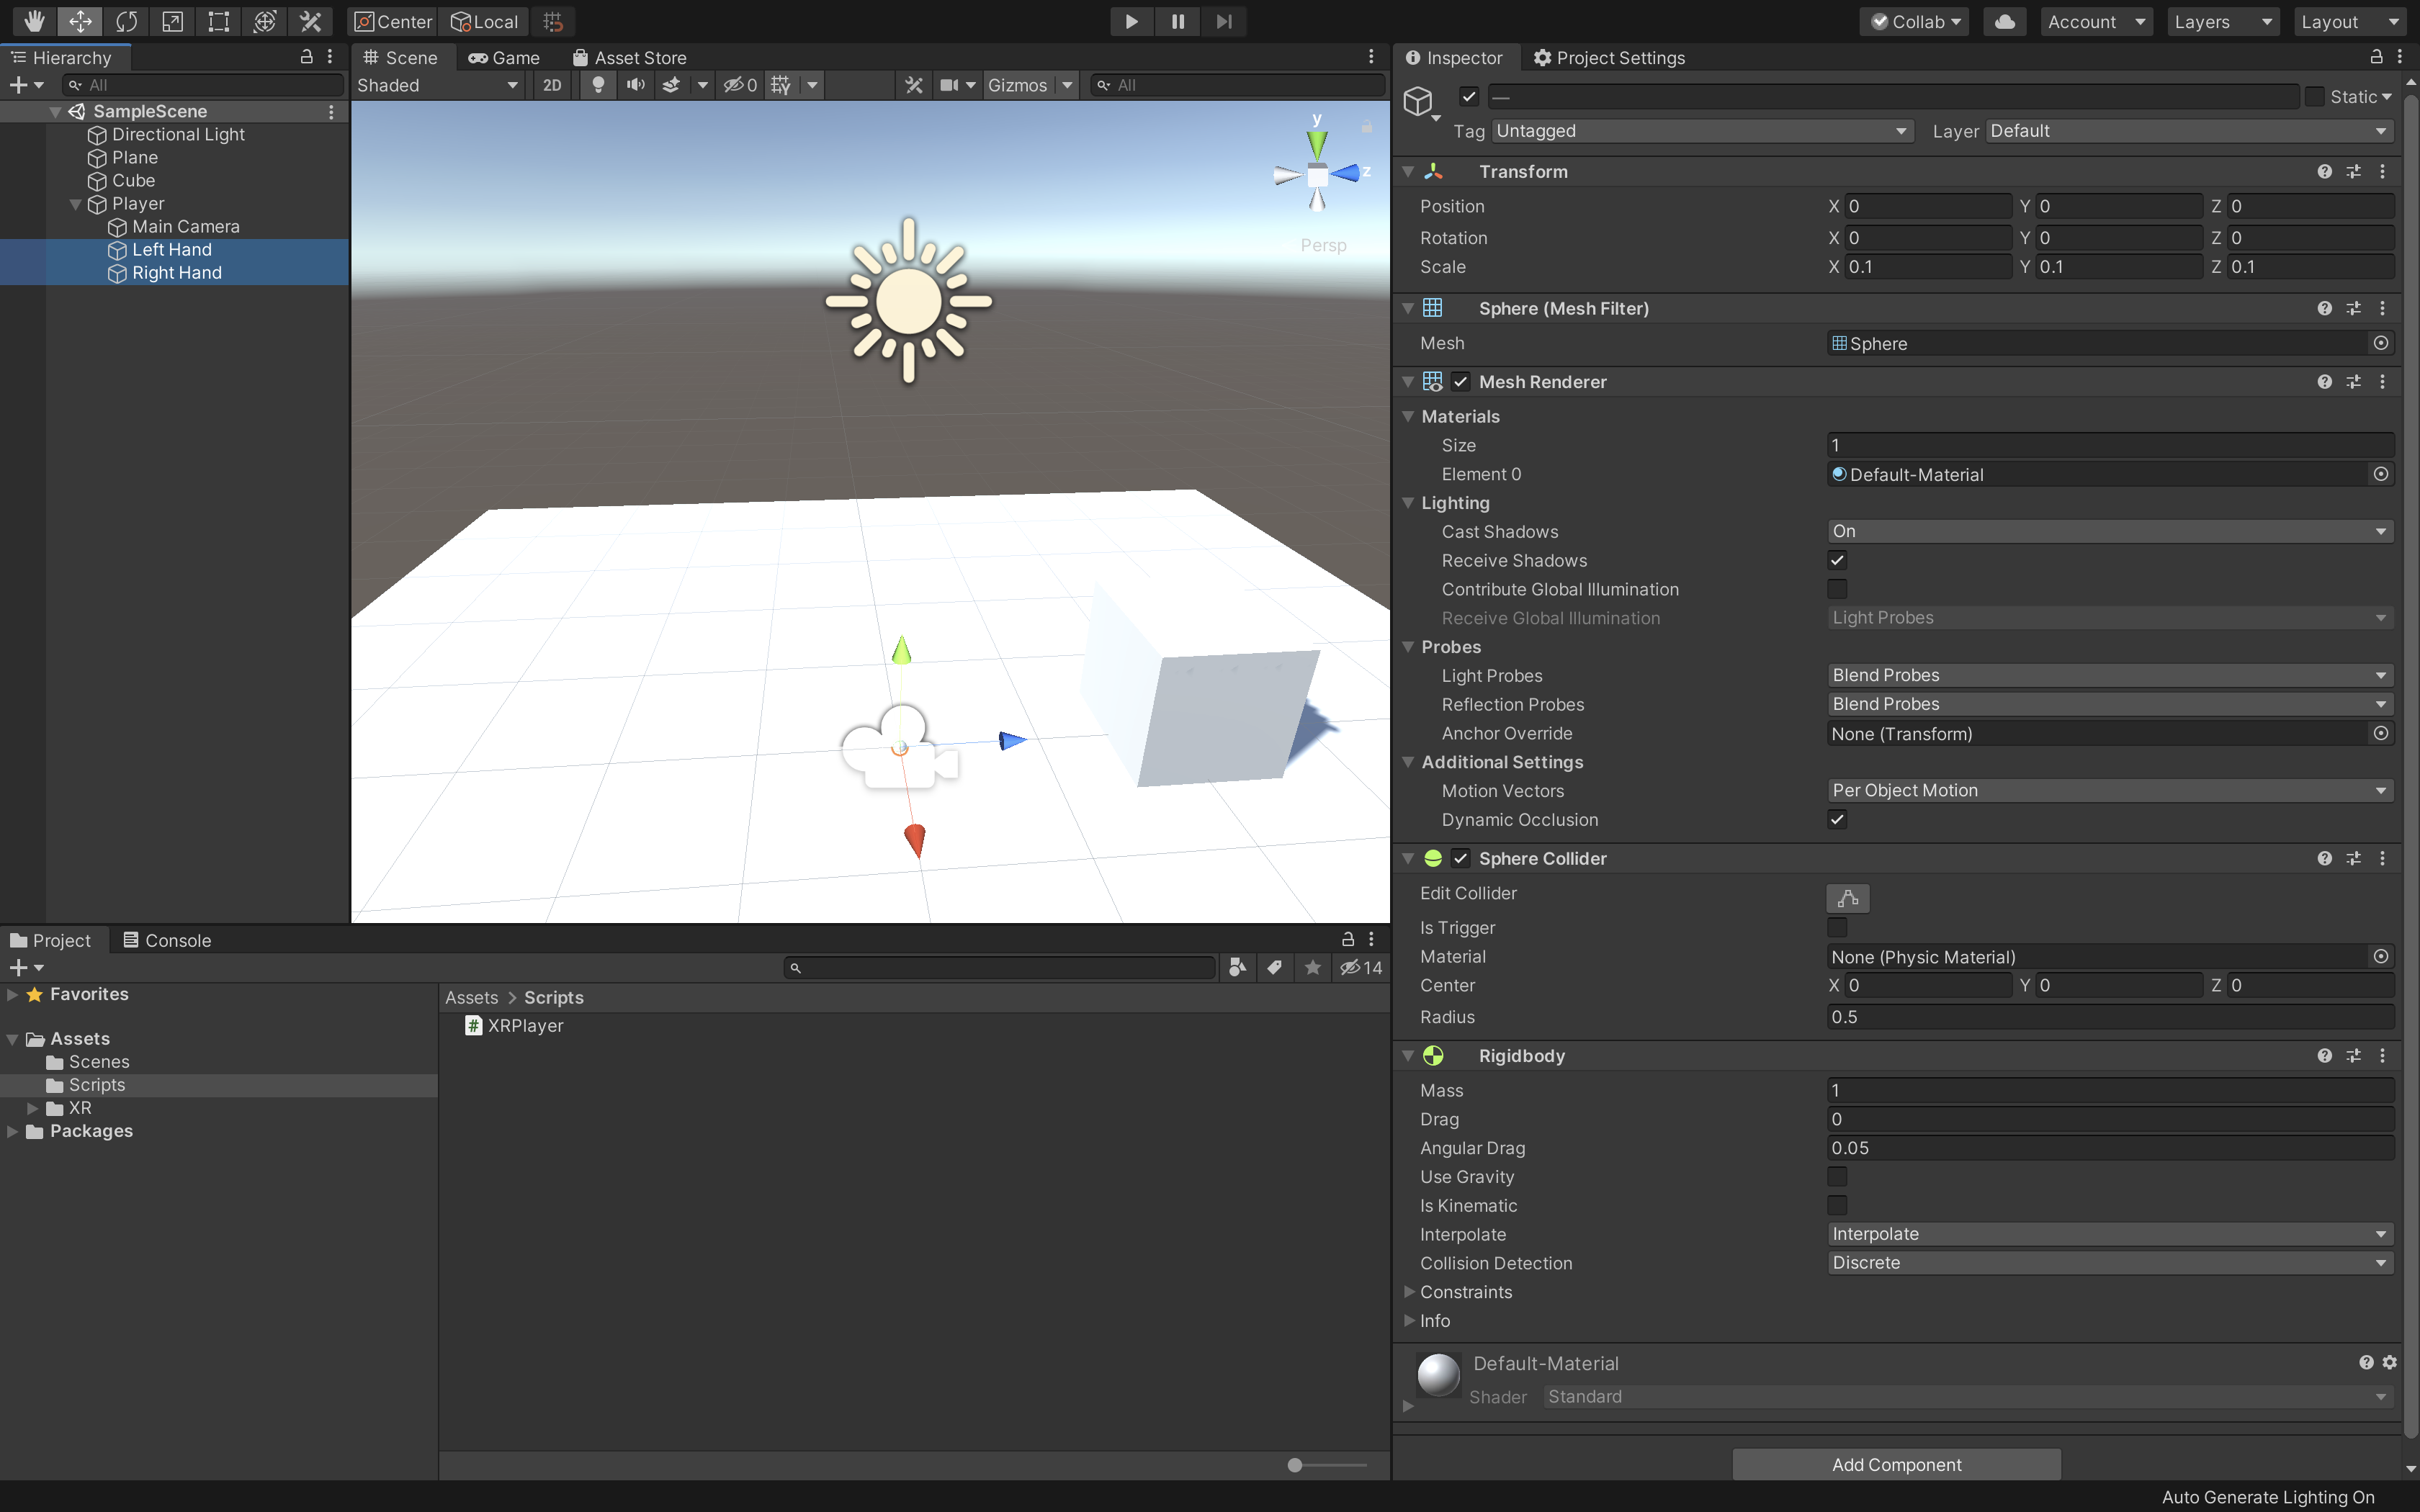Open Cast Shadows dropdown
Image resolution: width=2420 pixels, height=1512 pixels.
point(2110,531)
